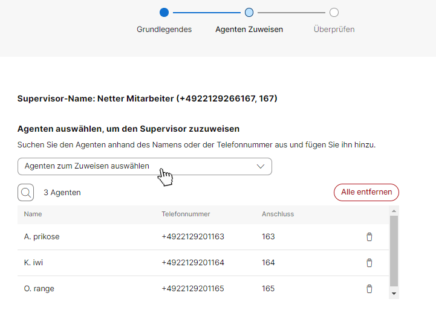The image size is (436, 316).
Task: Click the Telefonnummer column header
Action: 184,214
